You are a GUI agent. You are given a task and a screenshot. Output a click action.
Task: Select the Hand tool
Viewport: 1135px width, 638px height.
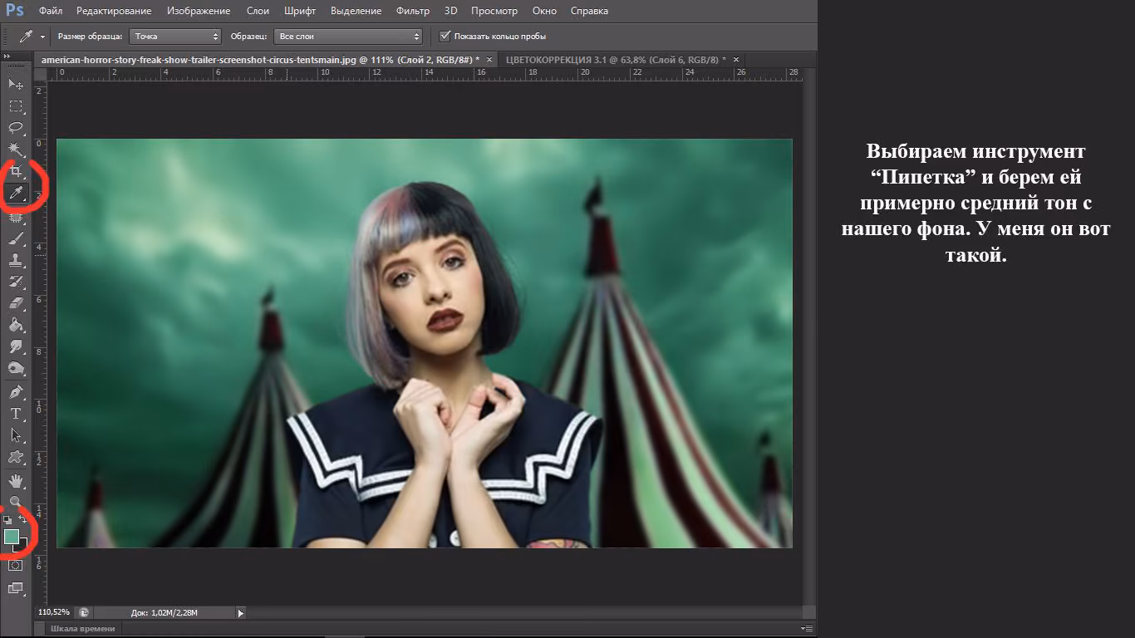coord(16,481)
